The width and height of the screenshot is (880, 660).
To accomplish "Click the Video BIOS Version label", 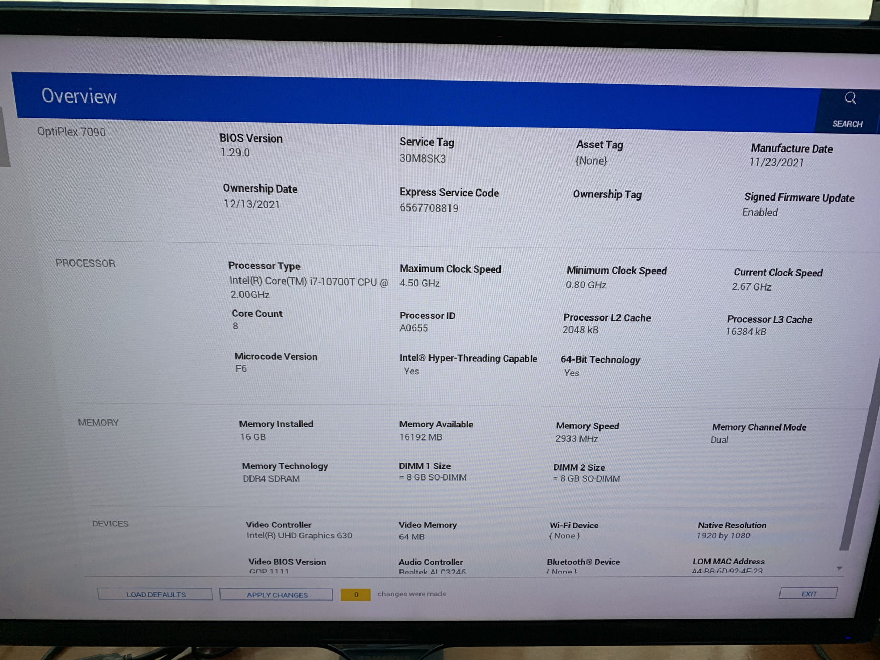I will click(x=287, y=562).
